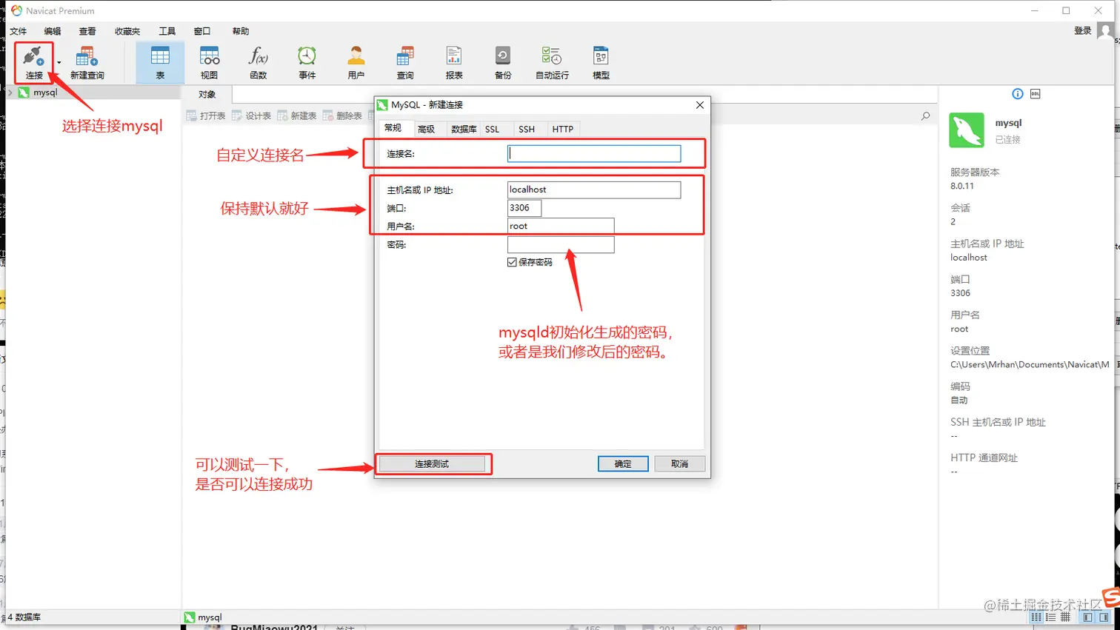Open the 自动运行 (Automation) toolbar icon
The height and width of the screenshot is (630, 1120).
tap(552, 63)
